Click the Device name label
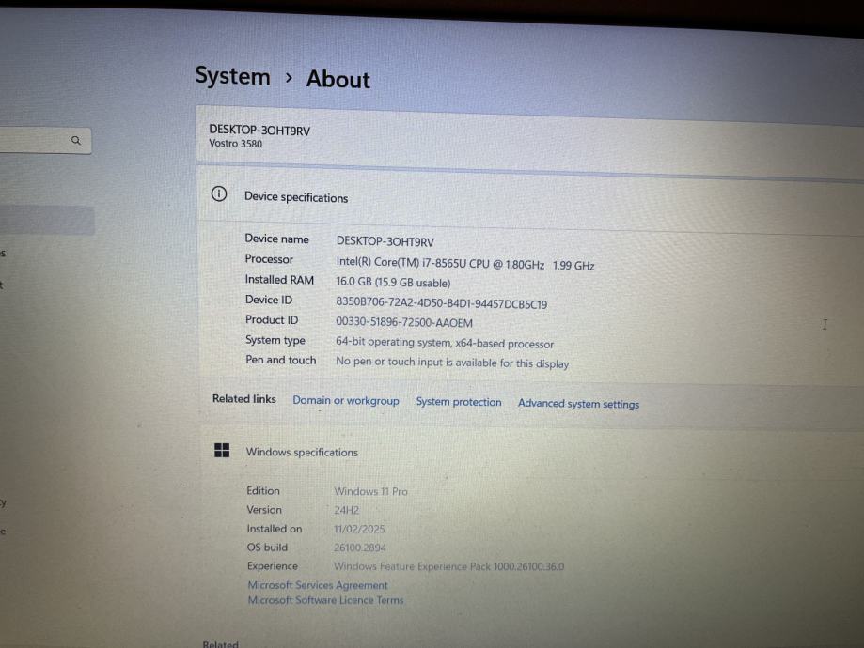The width and height of the screenshot is (864, 648). point(276,239)
